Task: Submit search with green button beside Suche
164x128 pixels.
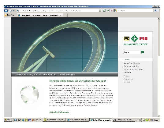Action: (143, 52)
